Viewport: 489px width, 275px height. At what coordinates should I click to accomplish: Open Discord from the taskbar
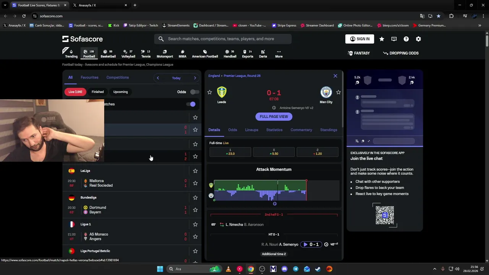(284, 269)
